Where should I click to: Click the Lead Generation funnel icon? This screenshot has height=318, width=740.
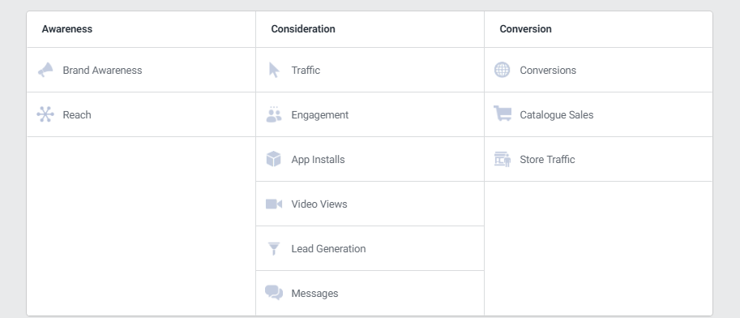tap(274, 248)
